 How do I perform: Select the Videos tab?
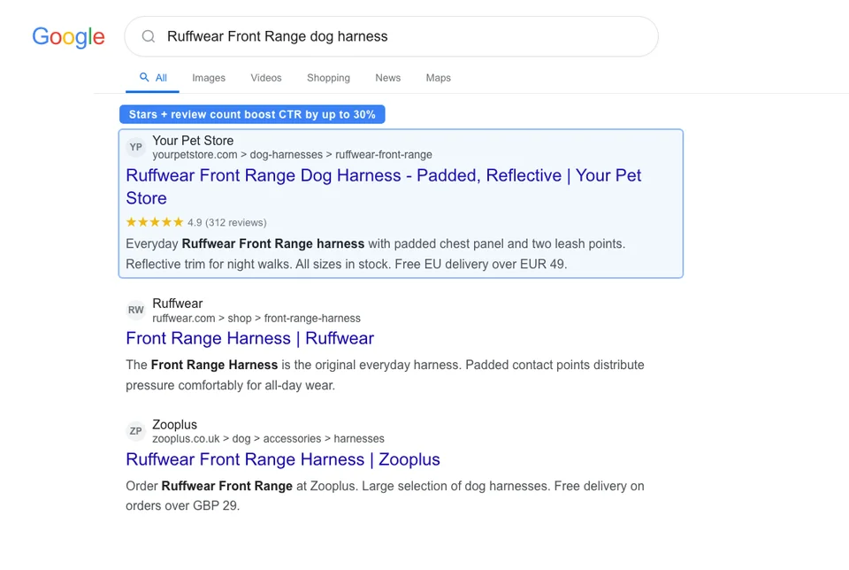click(x=265, y=78)
